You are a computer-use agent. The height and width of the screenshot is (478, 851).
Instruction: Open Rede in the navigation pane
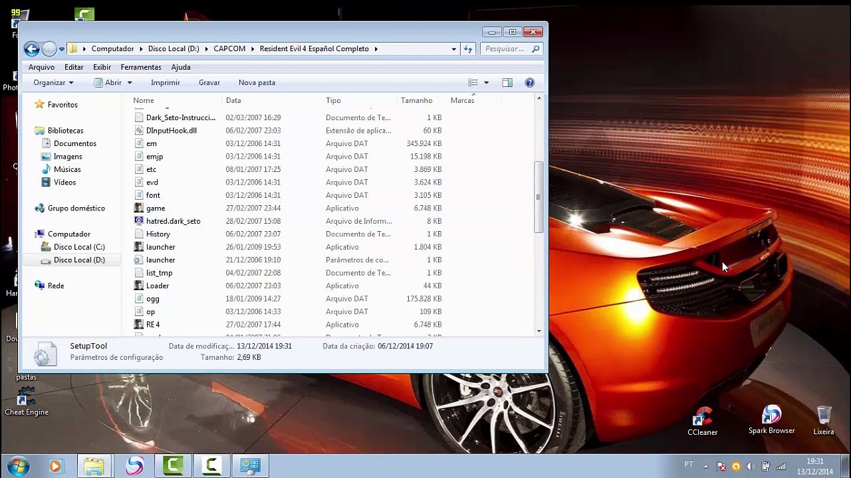[x=56, y=286]
